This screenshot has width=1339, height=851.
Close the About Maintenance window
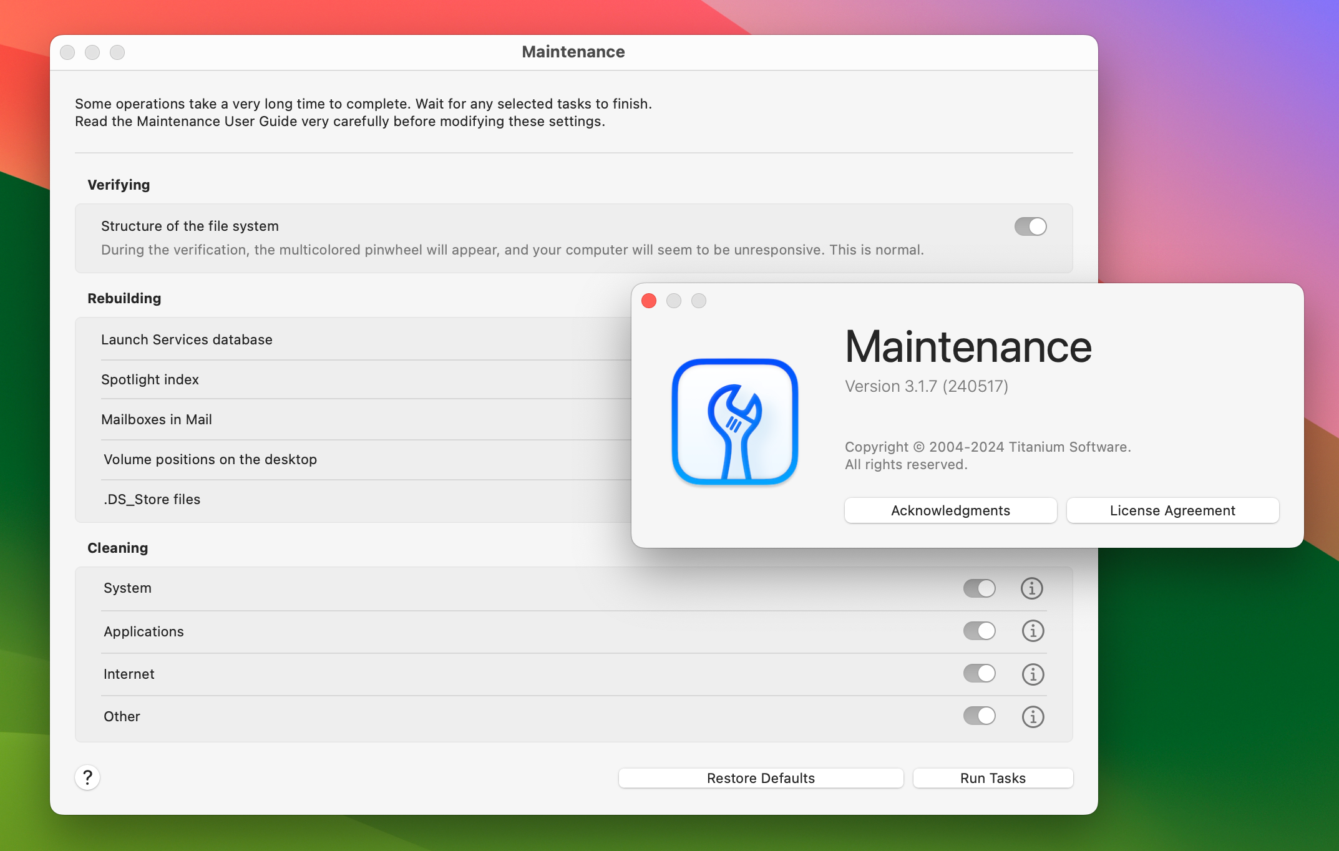click(x=649, y=301)
